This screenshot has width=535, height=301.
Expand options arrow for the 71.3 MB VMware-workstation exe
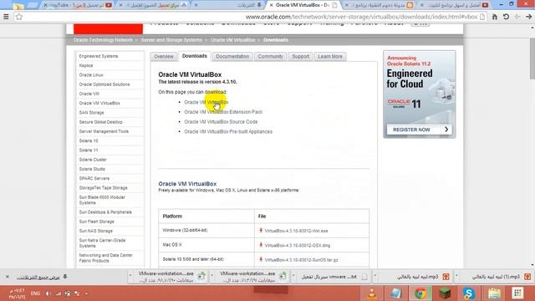point(211,275)
